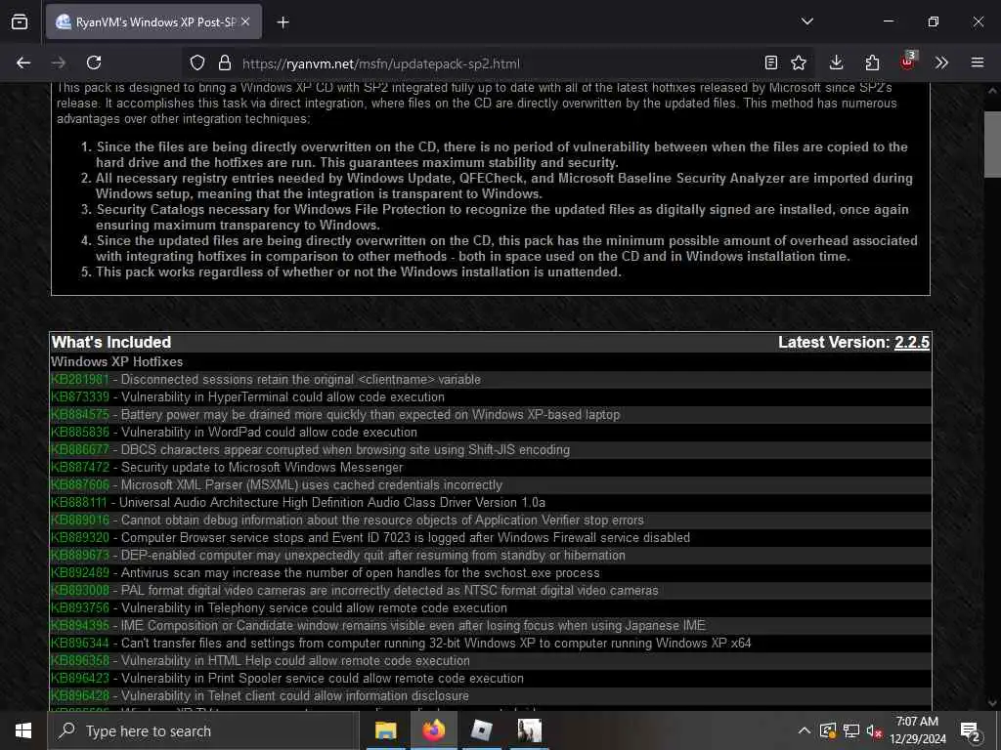
Task: Open the KB896358 hotfix link
Action: click(80, 661)
